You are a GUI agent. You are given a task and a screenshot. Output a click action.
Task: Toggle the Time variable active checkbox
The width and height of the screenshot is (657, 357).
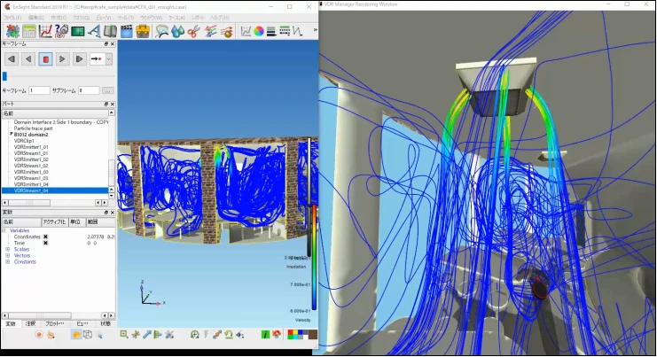coord(46,243)
